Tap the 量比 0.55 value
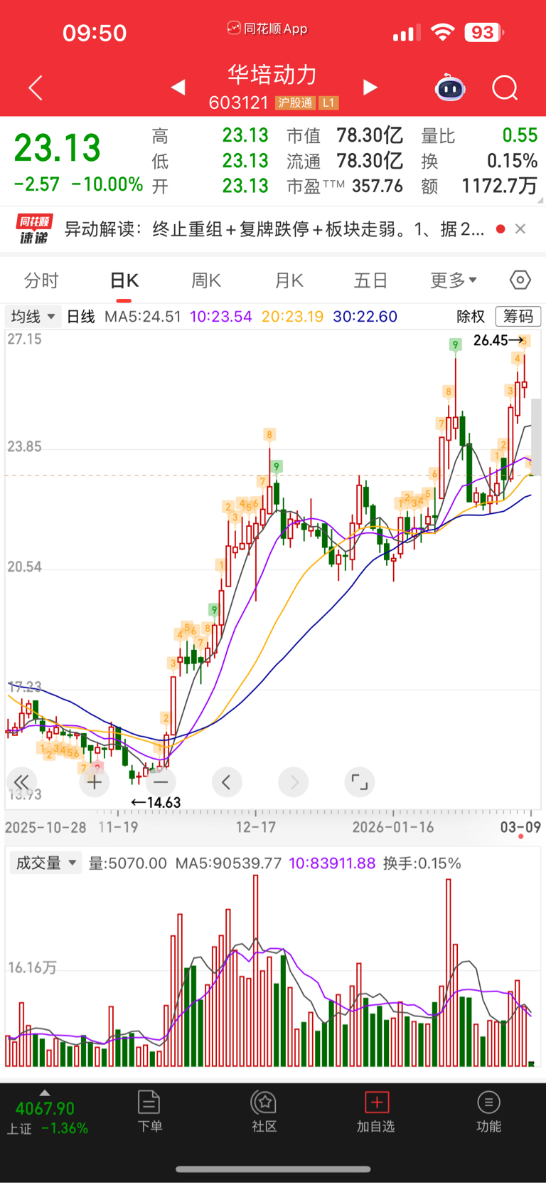Screen dimensions: 546x1183 [520, 135]
